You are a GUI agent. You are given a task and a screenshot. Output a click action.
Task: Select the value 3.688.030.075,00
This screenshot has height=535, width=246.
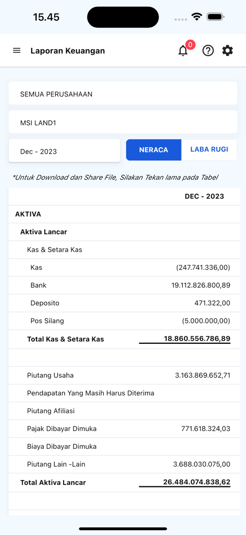pos(202,464)
